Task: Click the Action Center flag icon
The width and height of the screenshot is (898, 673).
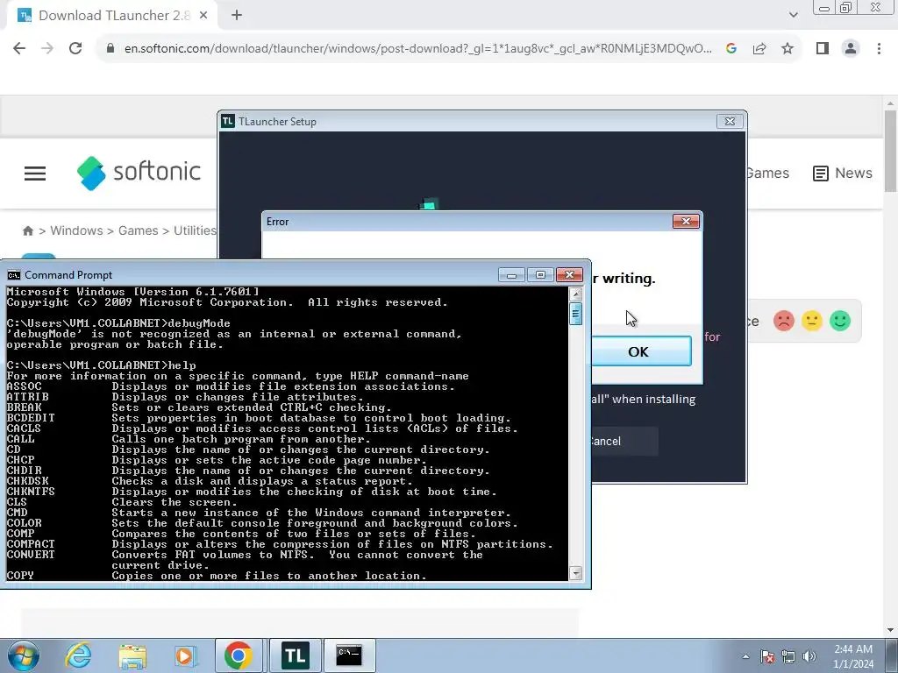Action: pyautogui.click(x=766, y=656)
